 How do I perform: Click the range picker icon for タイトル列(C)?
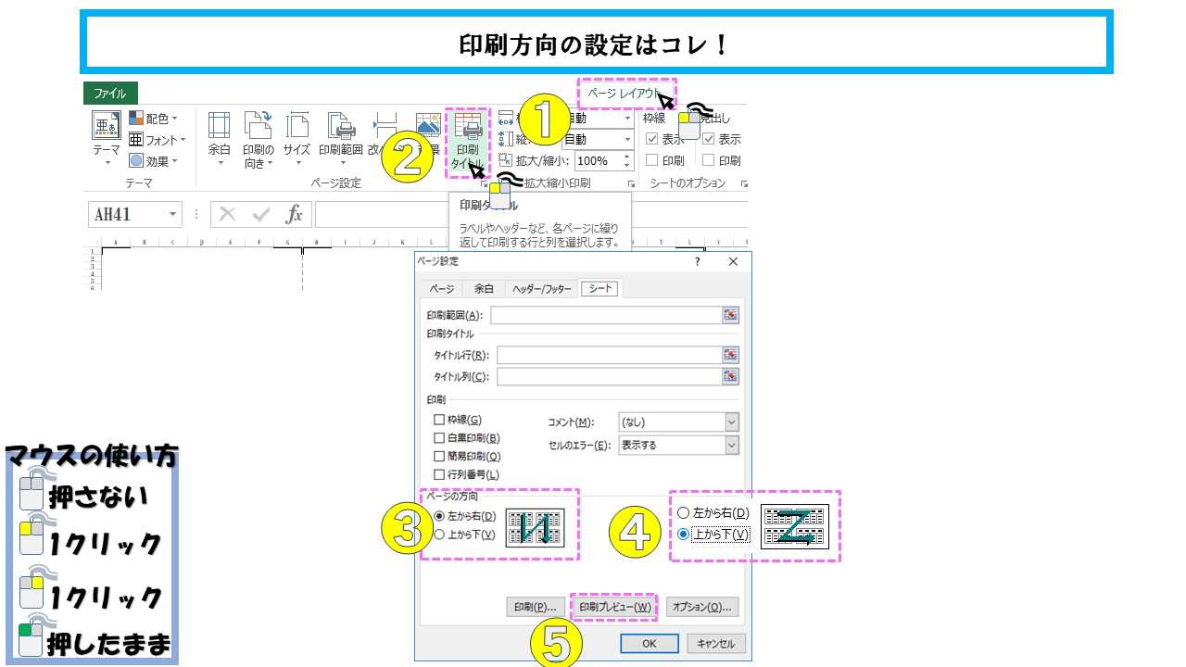[731, 376]
